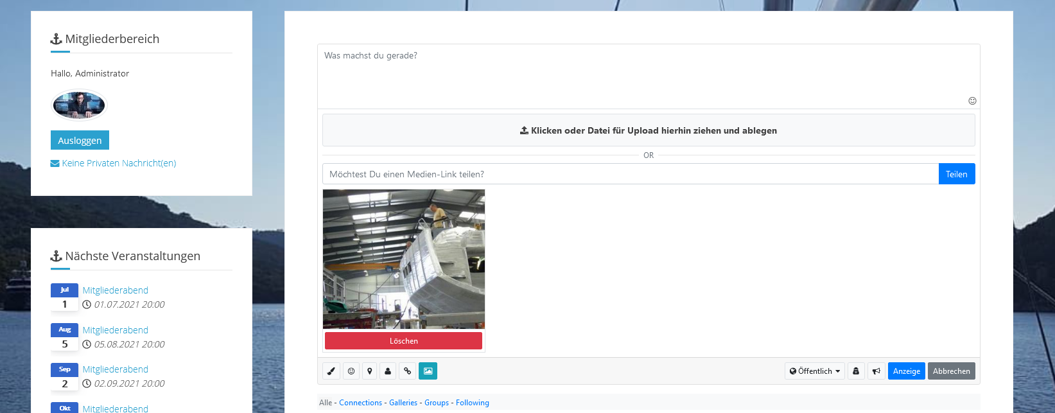
Task: Open the Mitgliederabend event on 01.07.2021
Action: point(116,290)
